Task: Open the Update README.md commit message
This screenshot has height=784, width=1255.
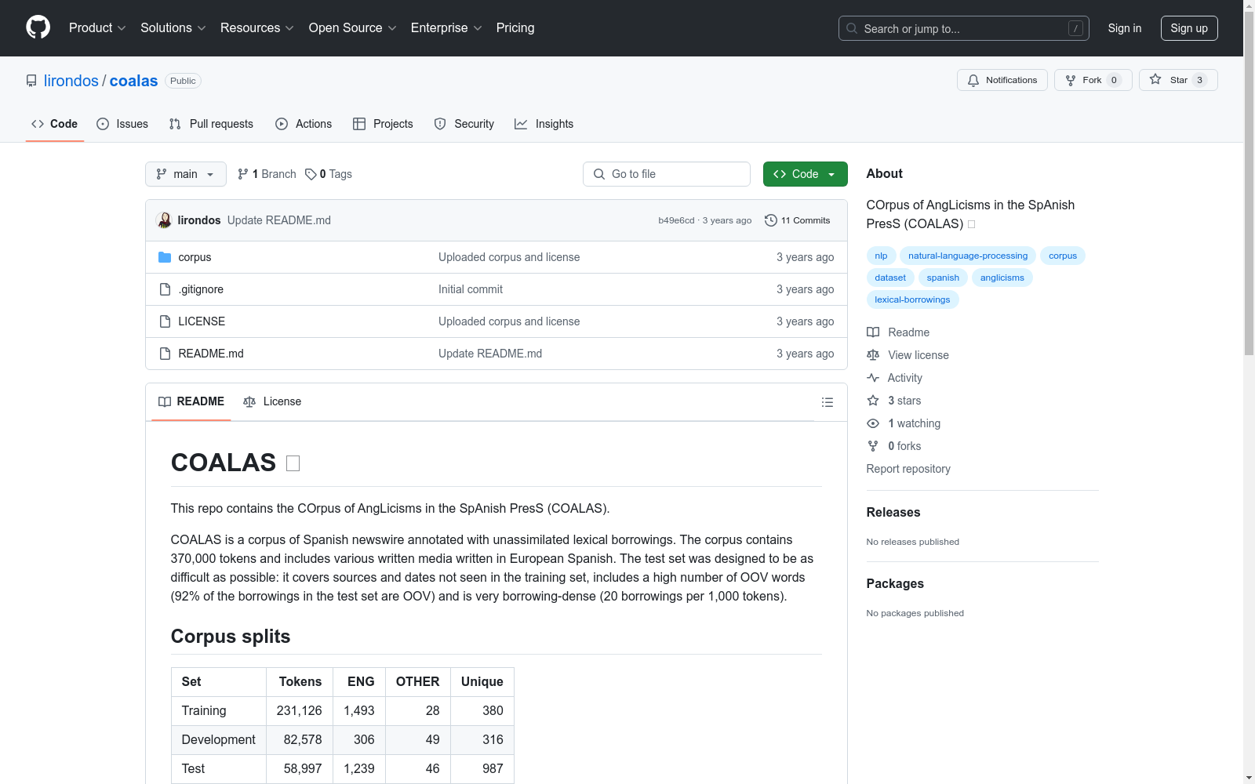Action: [279, 220]
